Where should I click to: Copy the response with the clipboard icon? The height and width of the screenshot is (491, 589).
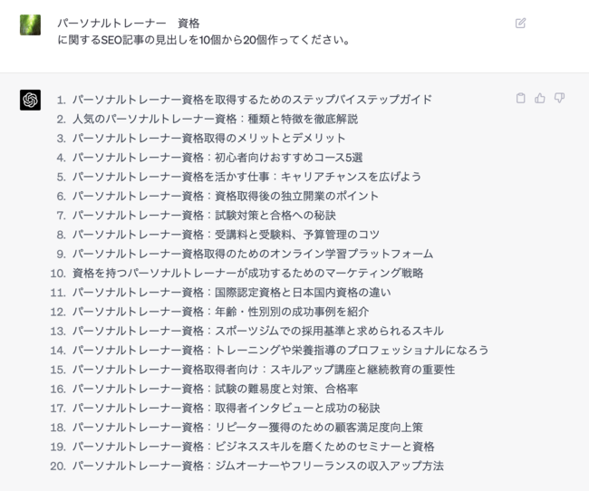[x=520, y=98]
